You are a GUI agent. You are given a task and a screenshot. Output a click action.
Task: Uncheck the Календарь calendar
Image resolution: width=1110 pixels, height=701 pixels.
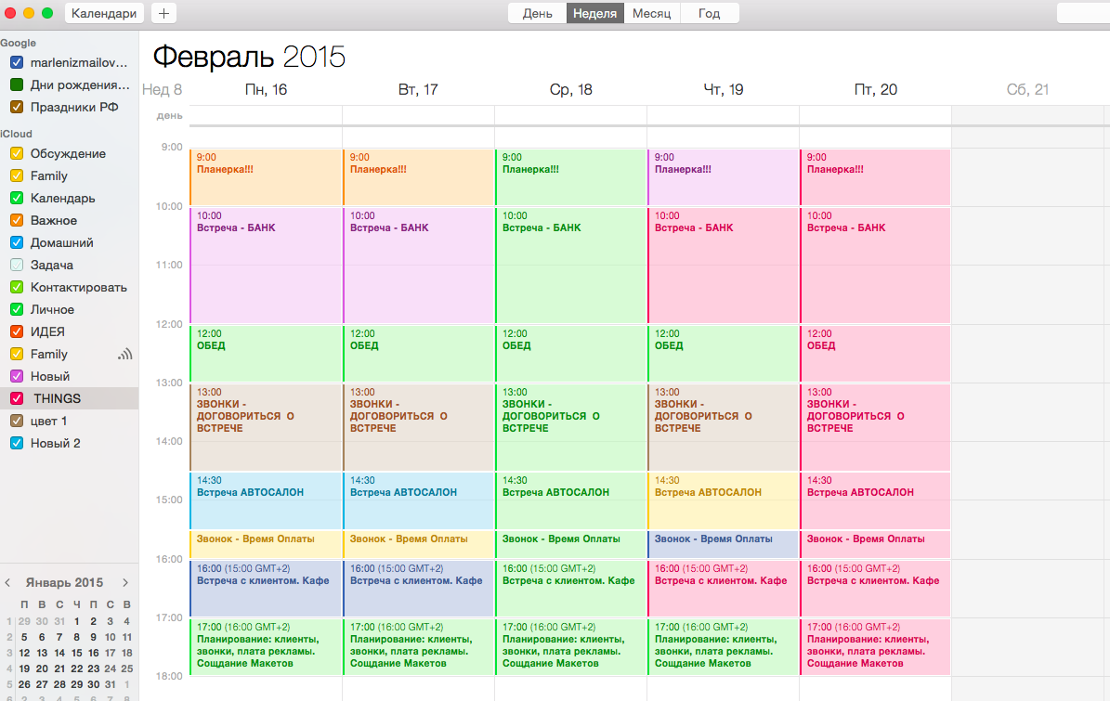point(17,198)
